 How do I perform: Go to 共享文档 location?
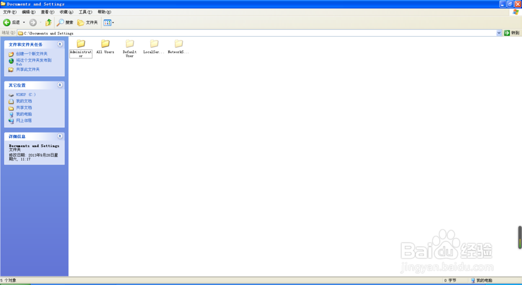coord(24,108)
